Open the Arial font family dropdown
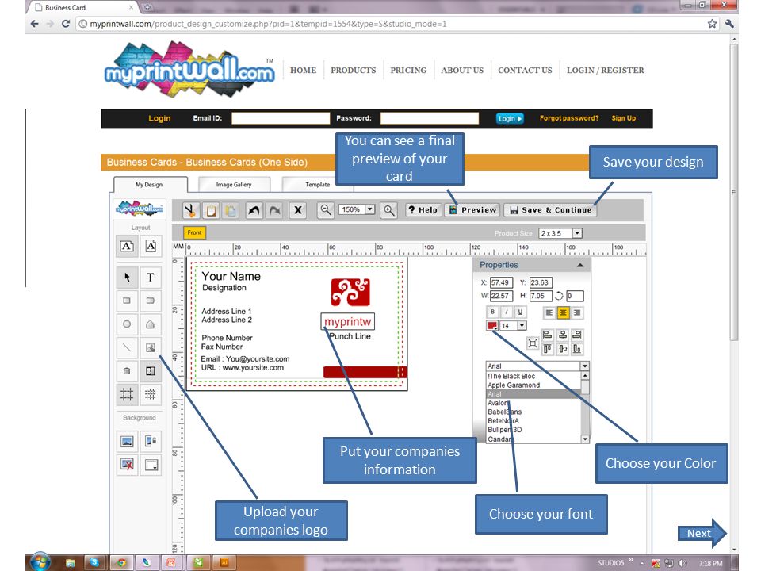Screen dimensions: 761x571 click(x=585, y=366)
